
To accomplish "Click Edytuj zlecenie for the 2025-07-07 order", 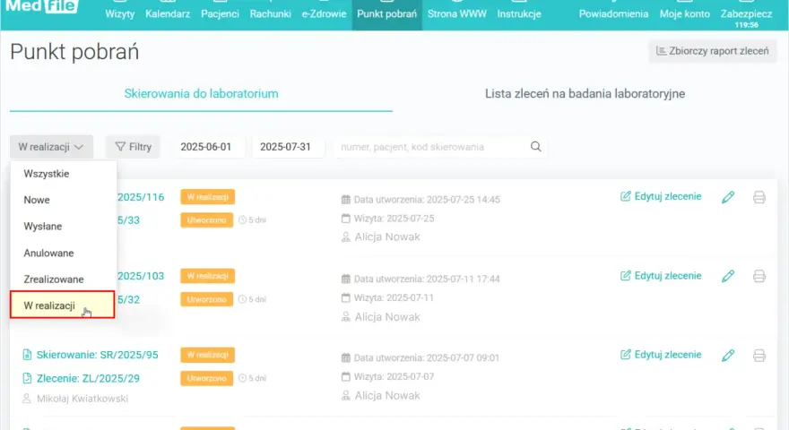I will tap(661, 355).
